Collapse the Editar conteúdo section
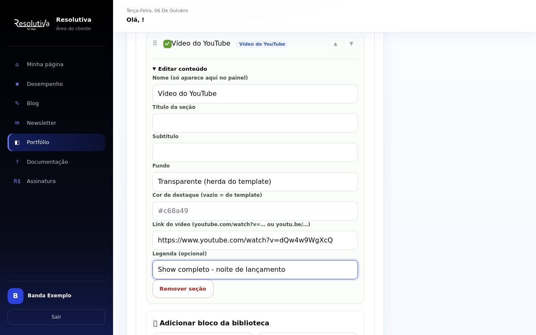The image size is (536, 335). click(x=180, y=69)
